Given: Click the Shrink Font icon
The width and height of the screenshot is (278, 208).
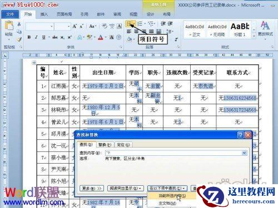Looking at the screenshot, I should pos(81,26).
